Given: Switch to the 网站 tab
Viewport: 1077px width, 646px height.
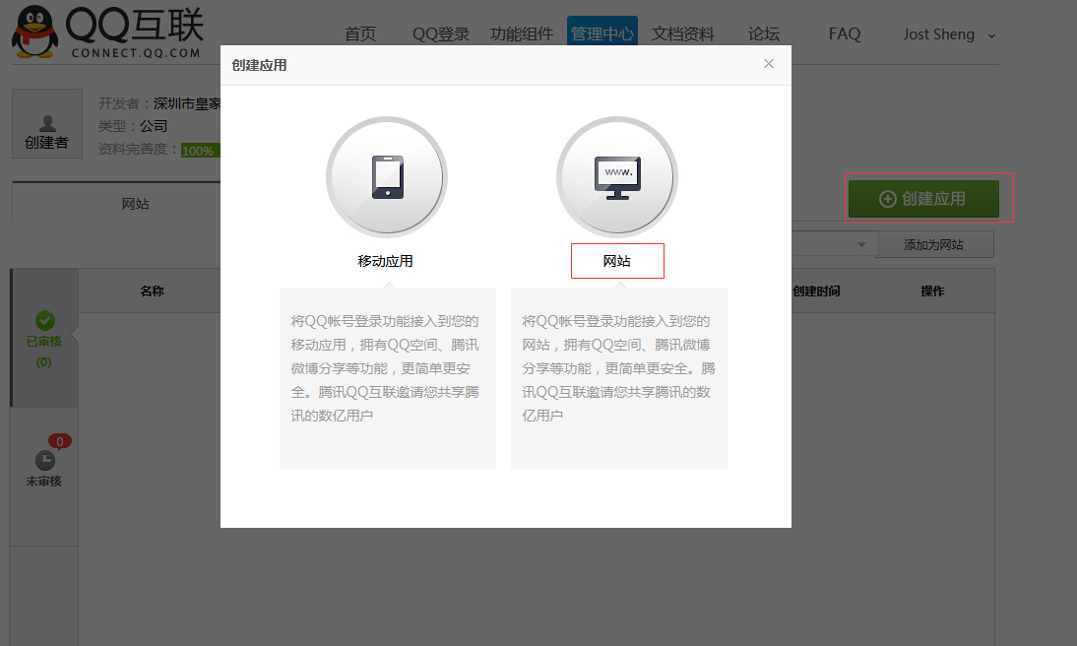Looking at the screenshot, I should click(x=135, y=204).
